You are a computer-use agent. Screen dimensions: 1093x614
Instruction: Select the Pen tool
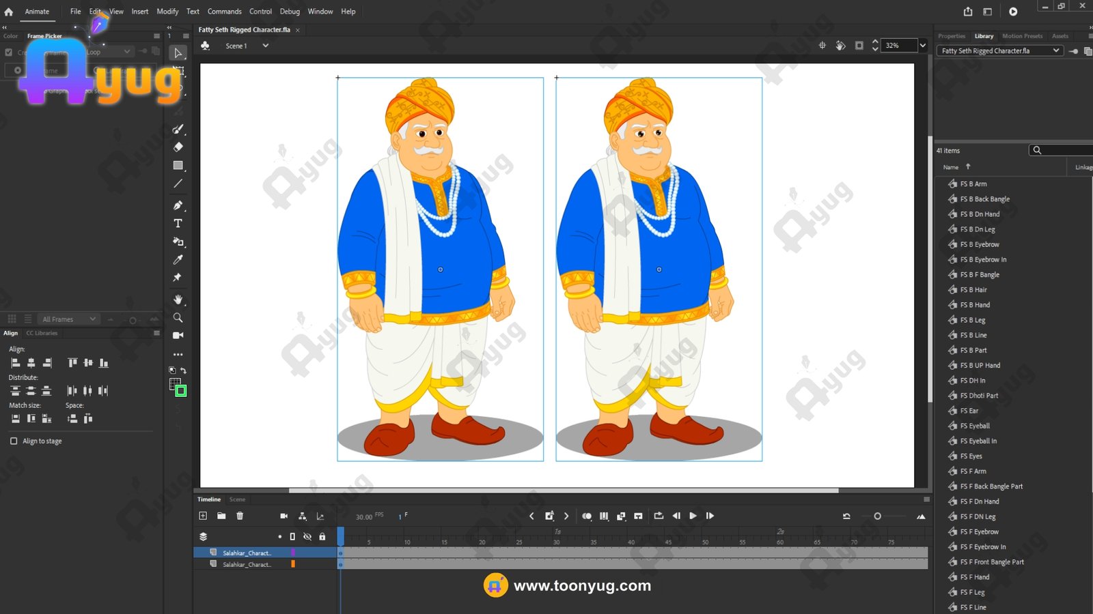(178, 205)
